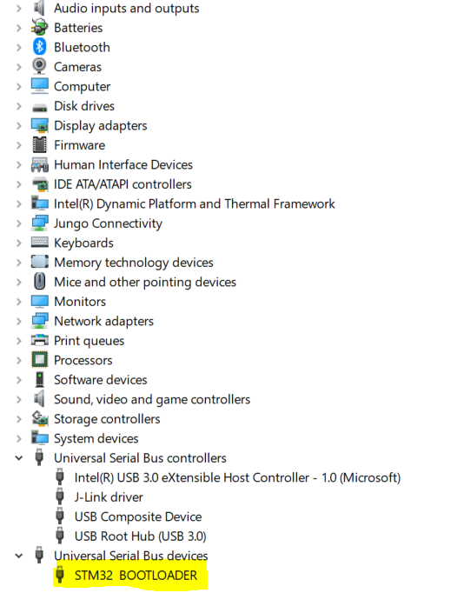Click the Cameras webcam icon

tap(39, 66)
